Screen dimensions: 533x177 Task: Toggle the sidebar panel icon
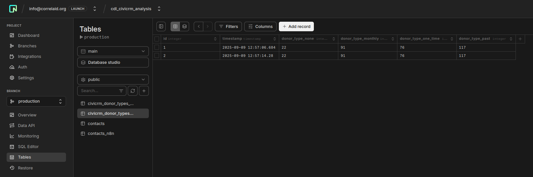coord(161,27)
